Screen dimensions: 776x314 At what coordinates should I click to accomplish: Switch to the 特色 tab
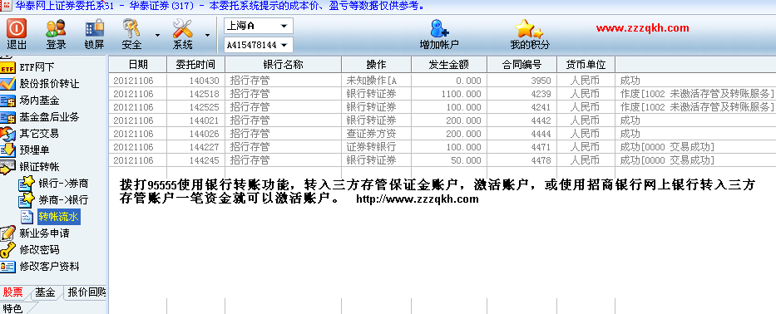pos(12,308)
